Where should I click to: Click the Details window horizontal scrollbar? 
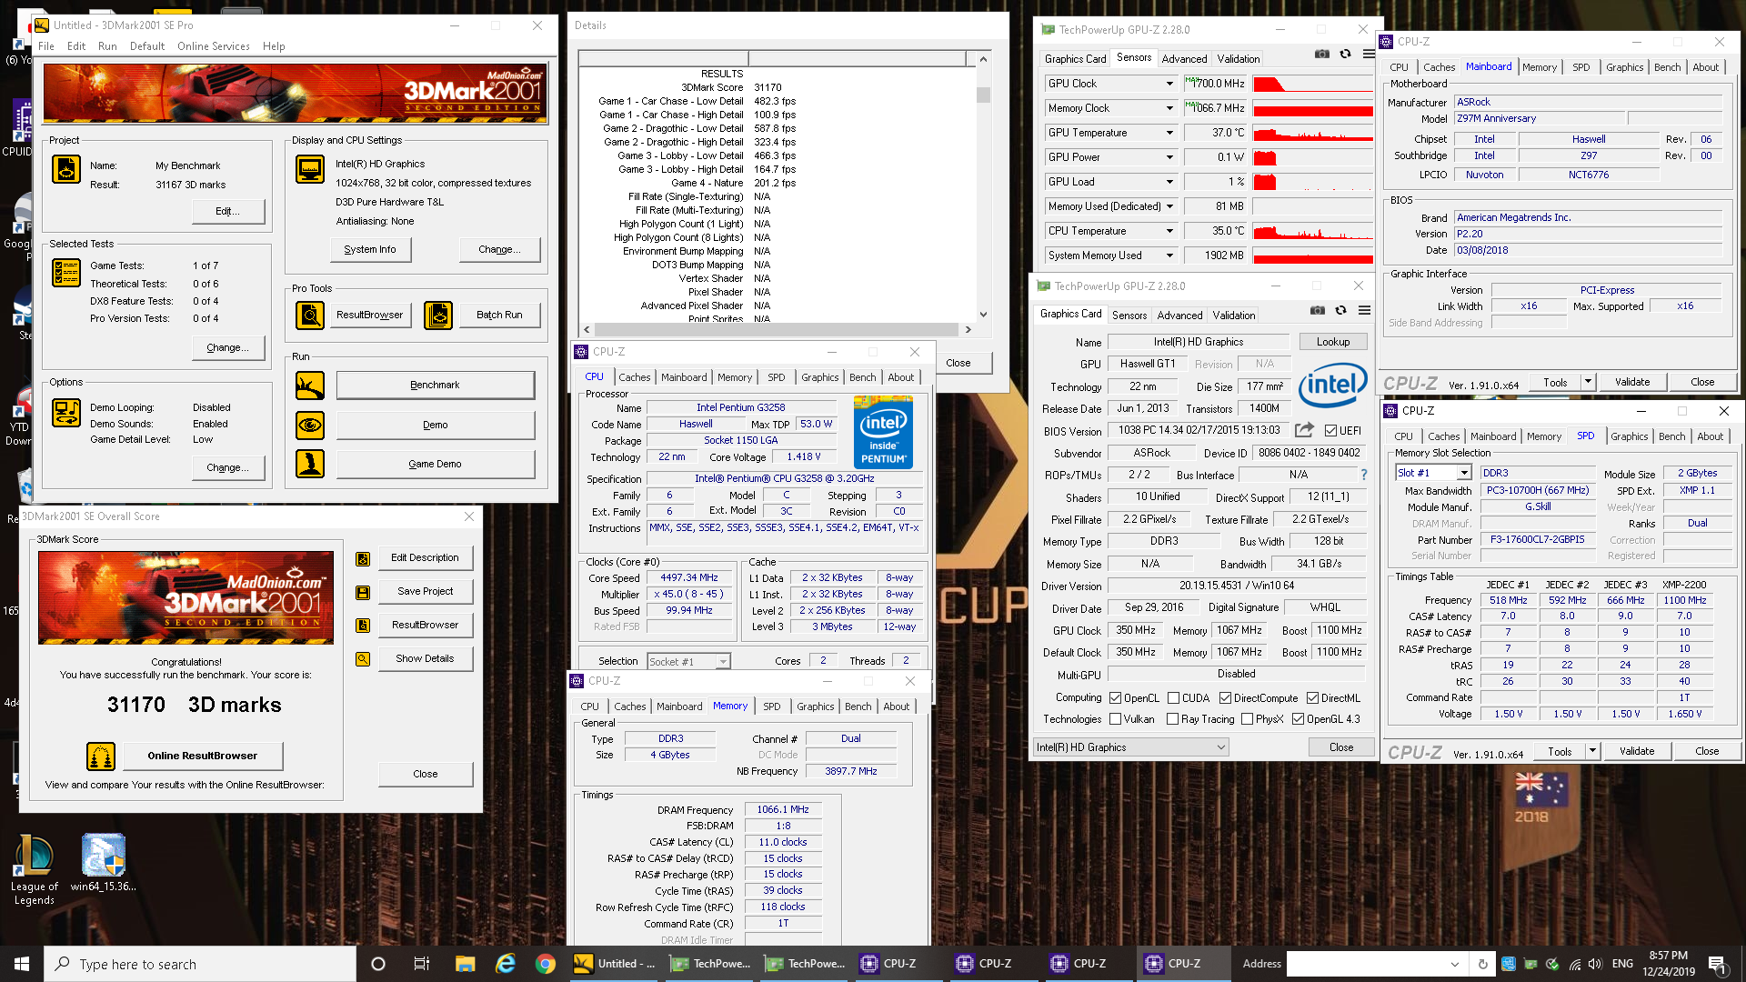pyautogui.click(x=778, y=329)
